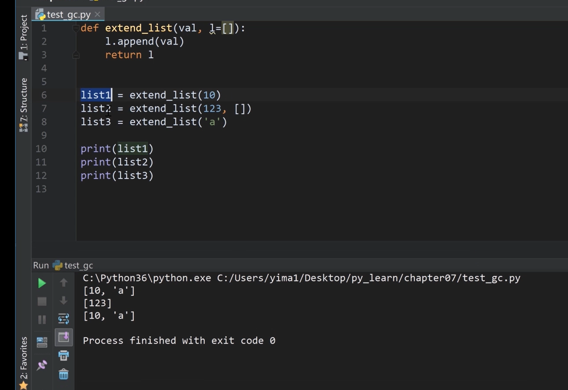Click first "[10, 'a']" output line
Screen dimensions: 568x390
tap(109, 290)
